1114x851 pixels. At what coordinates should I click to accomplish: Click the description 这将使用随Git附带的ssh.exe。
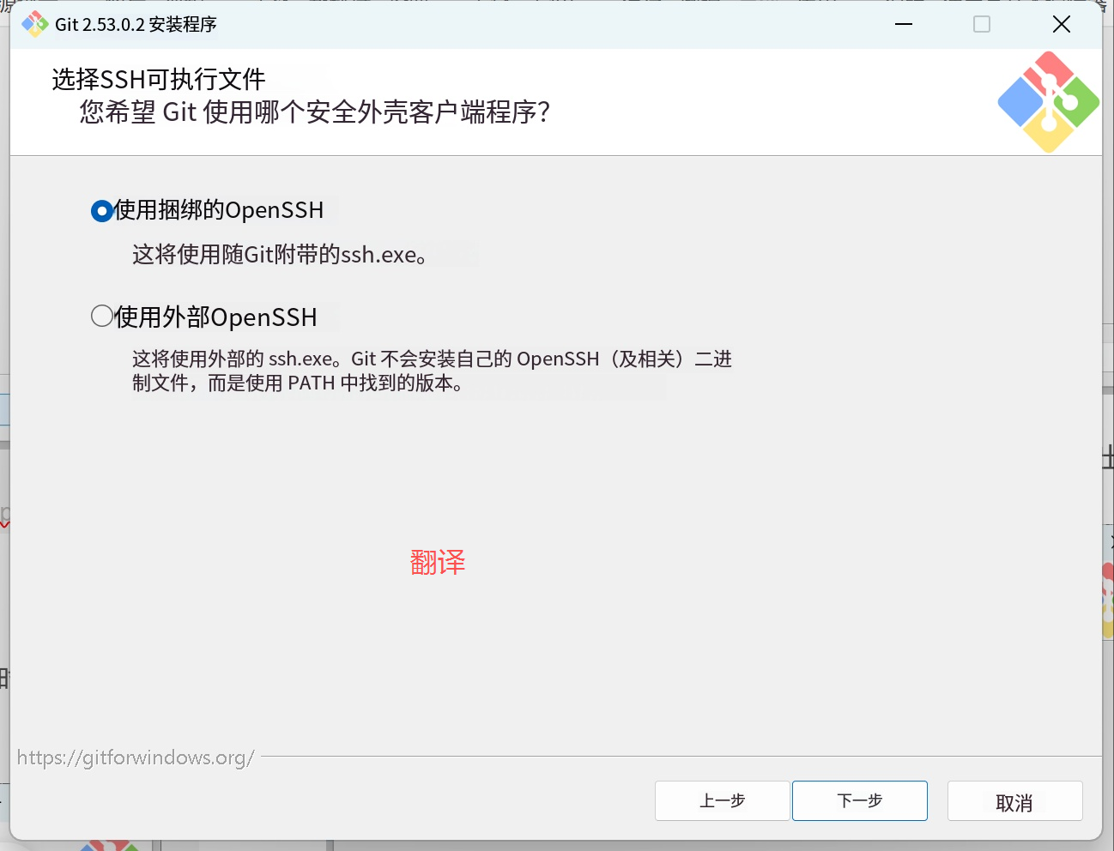click(x=280, y=255)
